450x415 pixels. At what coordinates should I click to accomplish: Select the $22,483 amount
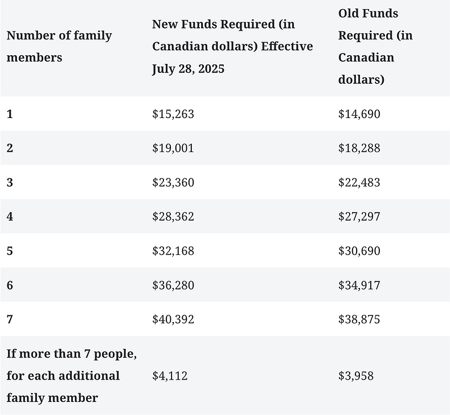(x=359, y=182)
